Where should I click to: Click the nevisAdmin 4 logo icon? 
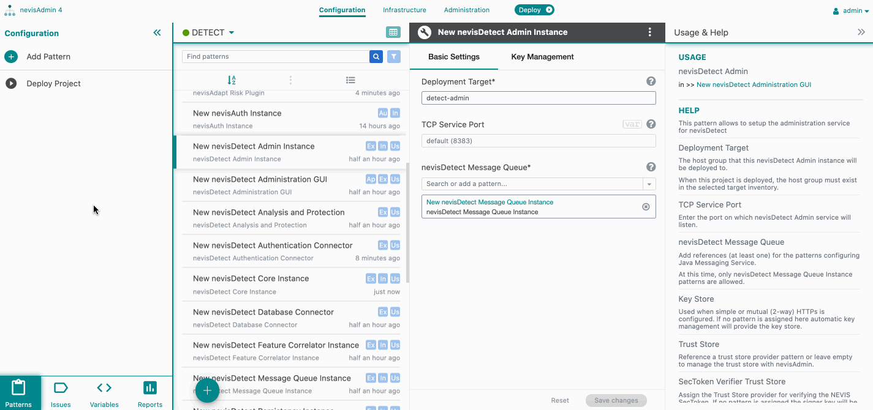point(10,10)
